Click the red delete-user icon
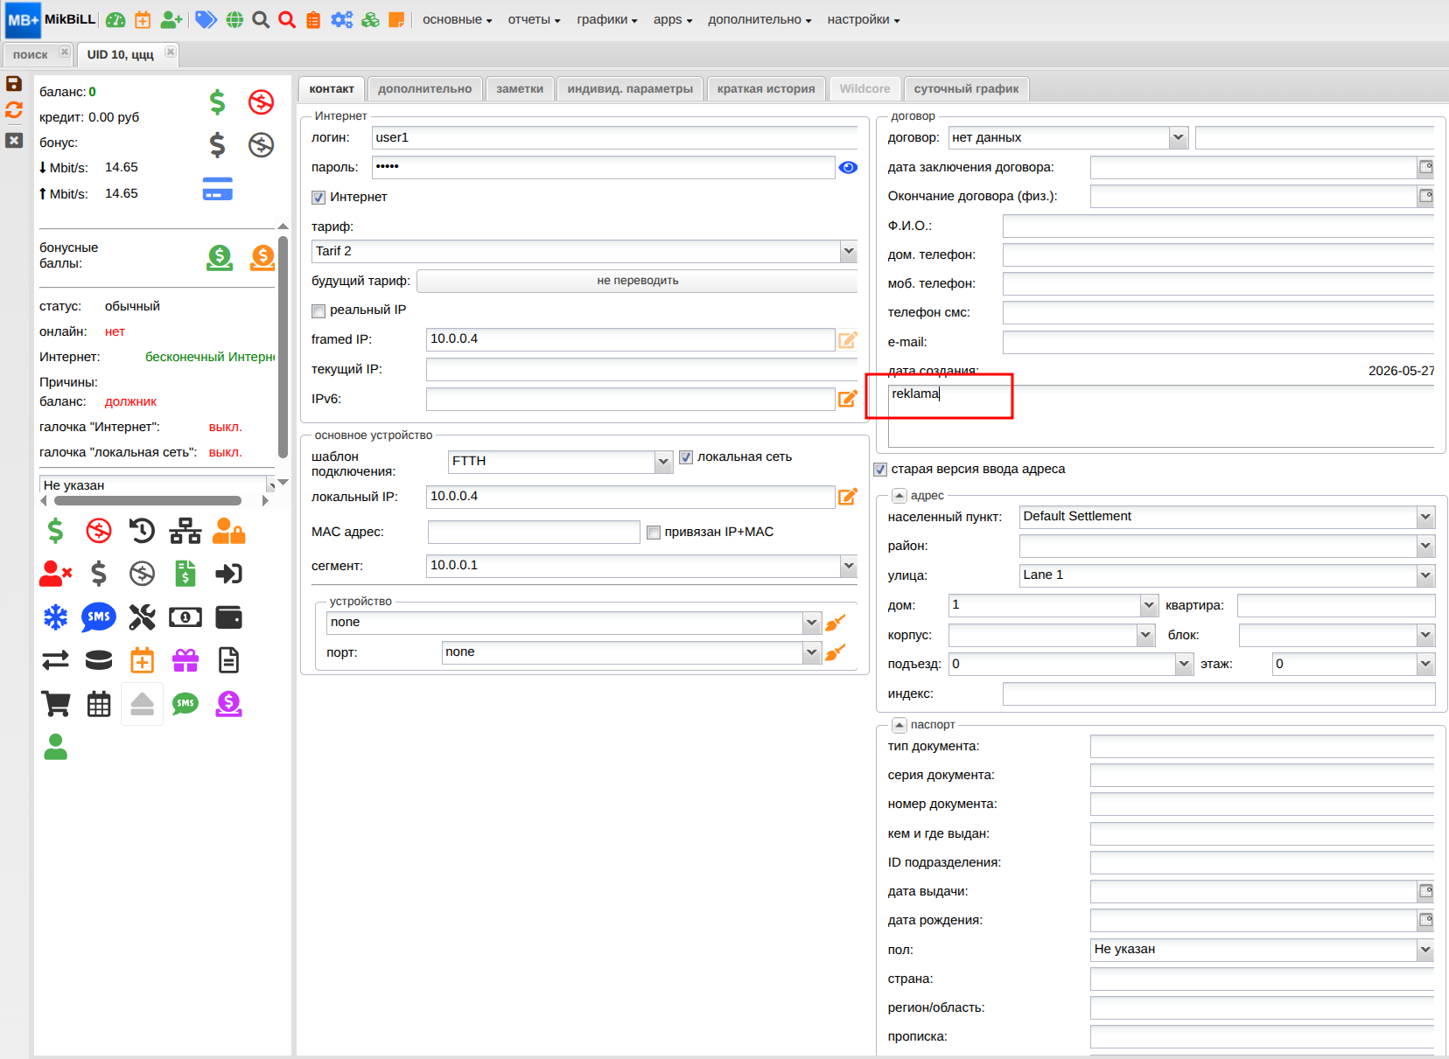 [55, 574]
